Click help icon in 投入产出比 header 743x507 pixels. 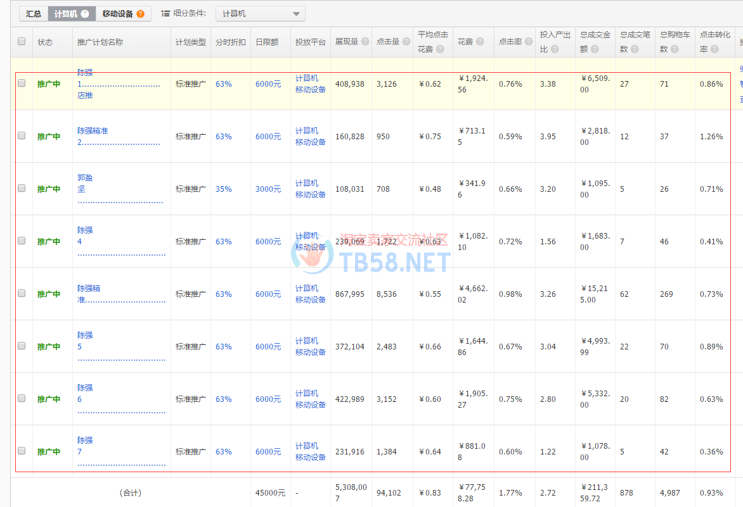click(555, 49)
